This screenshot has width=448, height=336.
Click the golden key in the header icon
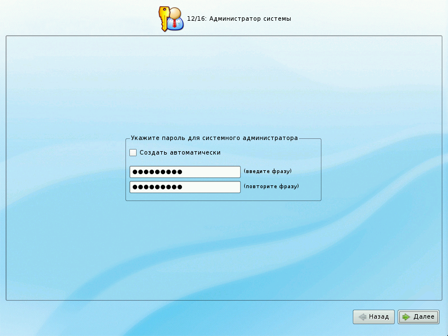pyautogui.click(x=164, y=18)
